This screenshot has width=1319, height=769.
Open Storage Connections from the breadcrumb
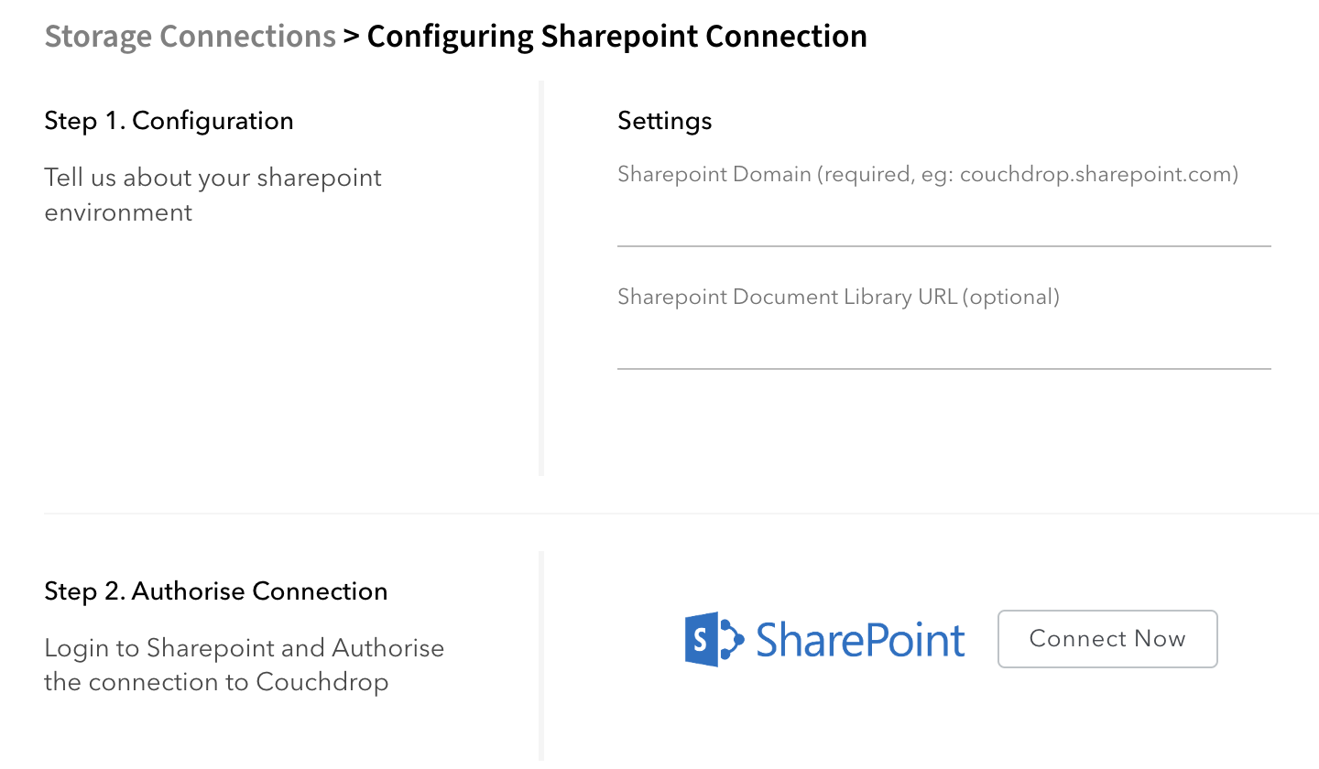(190, 36)
